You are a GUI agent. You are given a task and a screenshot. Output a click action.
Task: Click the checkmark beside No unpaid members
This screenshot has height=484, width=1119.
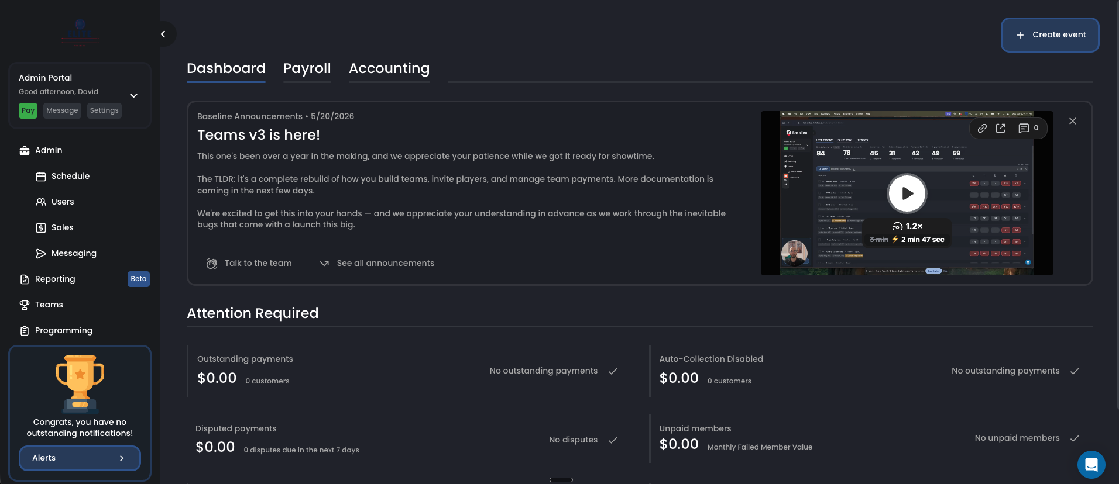point(1075,438)
